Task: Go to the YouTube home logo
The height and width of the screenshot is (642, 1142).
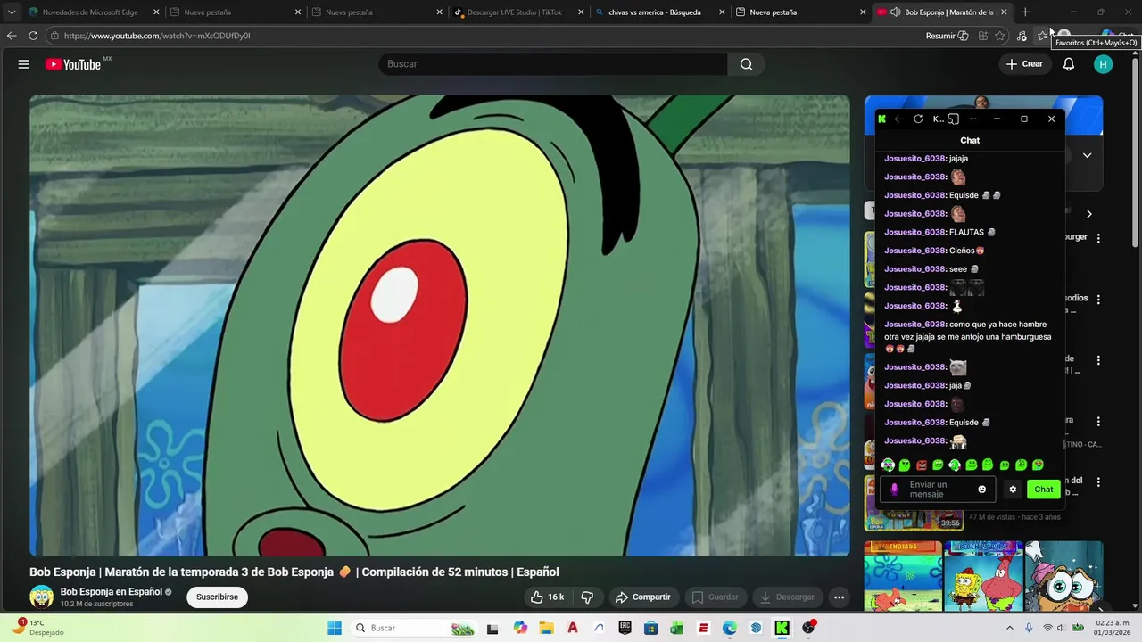Action: (x=73, y=64)
